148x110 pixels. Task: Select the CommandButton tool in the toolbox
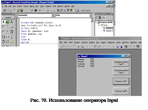(x=11, y=27)
